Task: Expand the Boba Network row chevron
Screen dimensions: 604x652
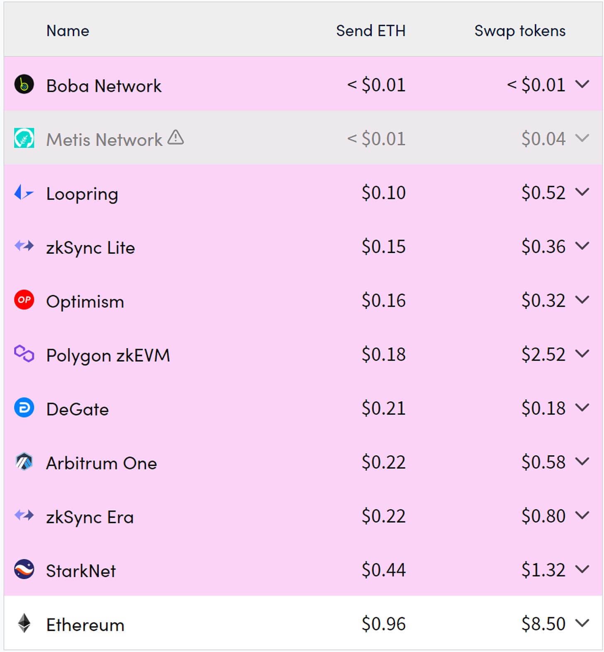Action: click(x=582, y=85)
